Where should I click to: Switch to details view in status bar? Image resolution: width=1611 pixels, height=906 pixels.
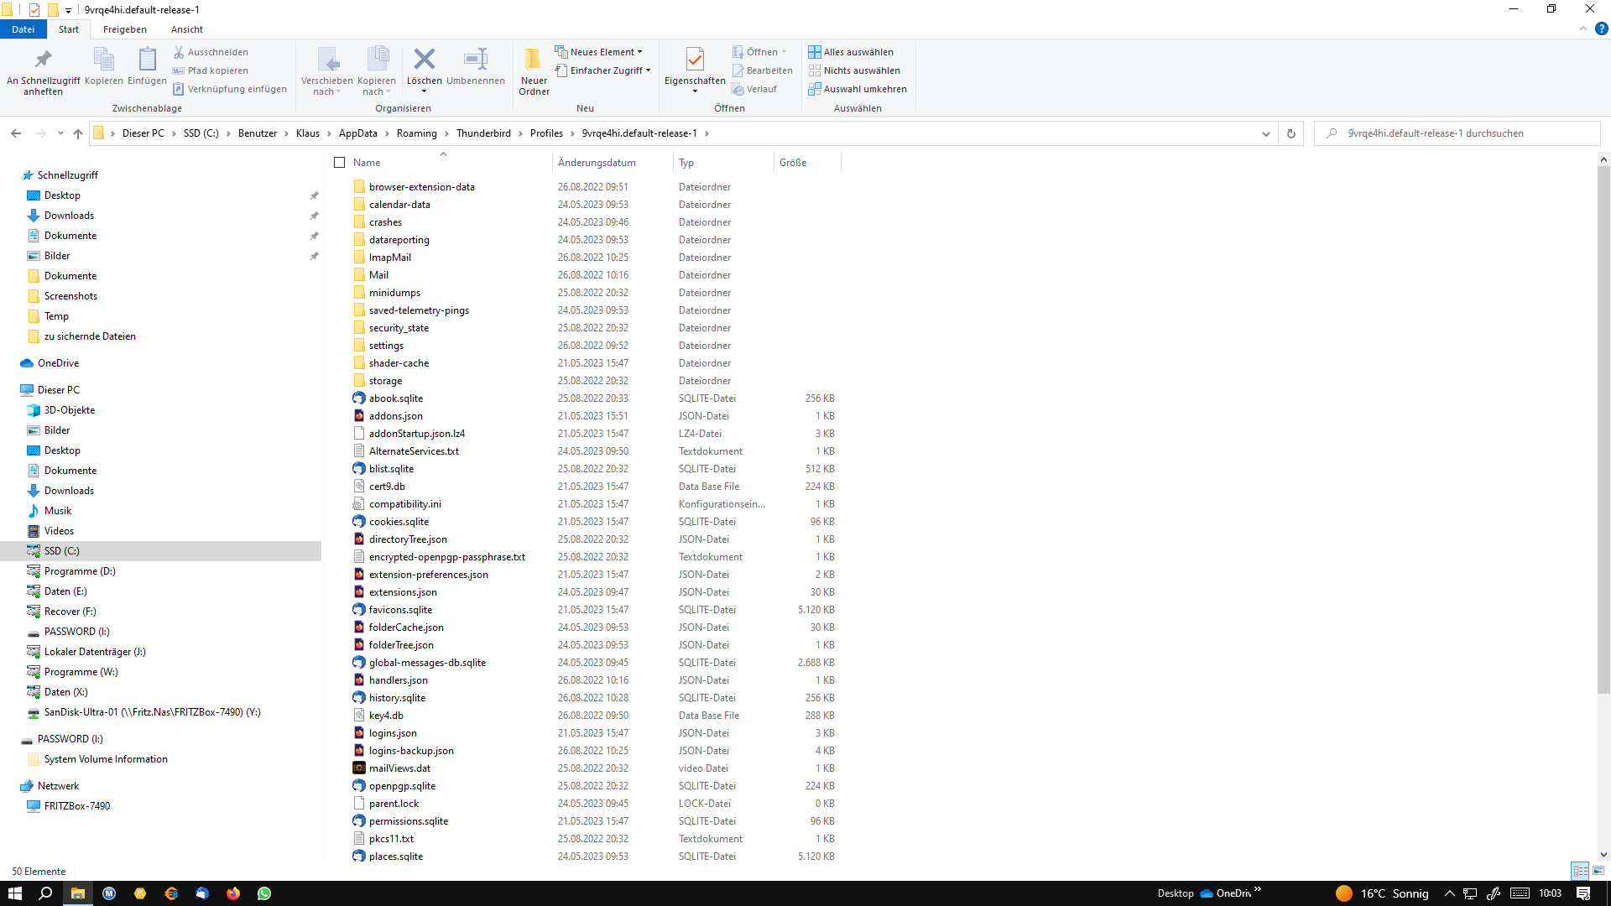(x=1580, y=871)
